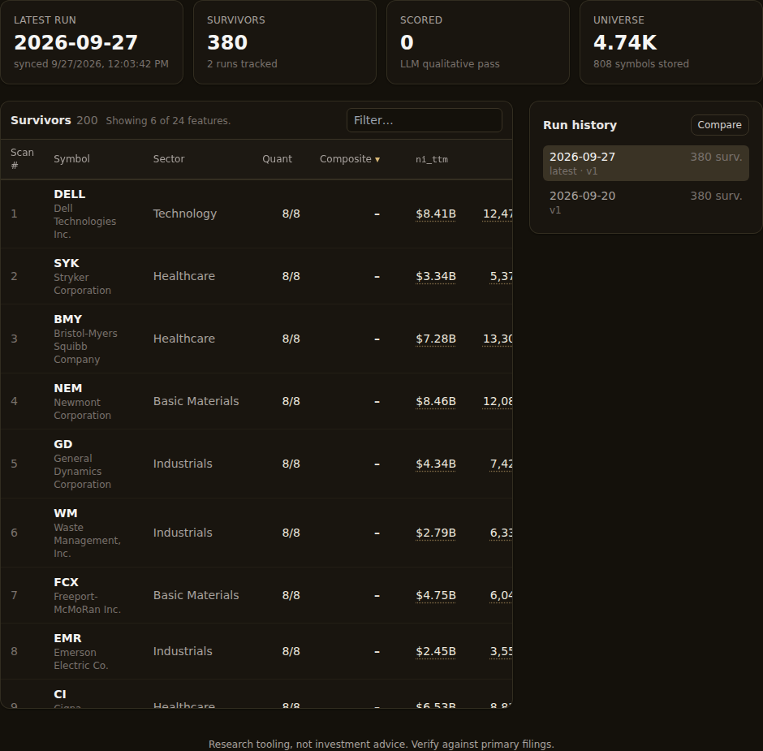Select the 2026-09-27 latest run entry
Image resolution: width=763 pixels, height=751 pixels.
[x=646, y=163]
